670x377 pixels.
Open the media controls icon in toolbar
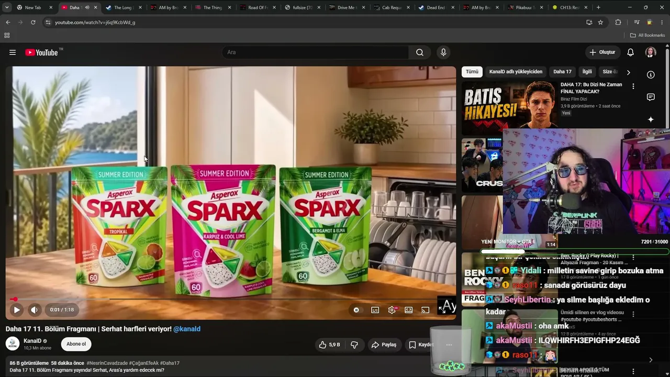point(636,23)
